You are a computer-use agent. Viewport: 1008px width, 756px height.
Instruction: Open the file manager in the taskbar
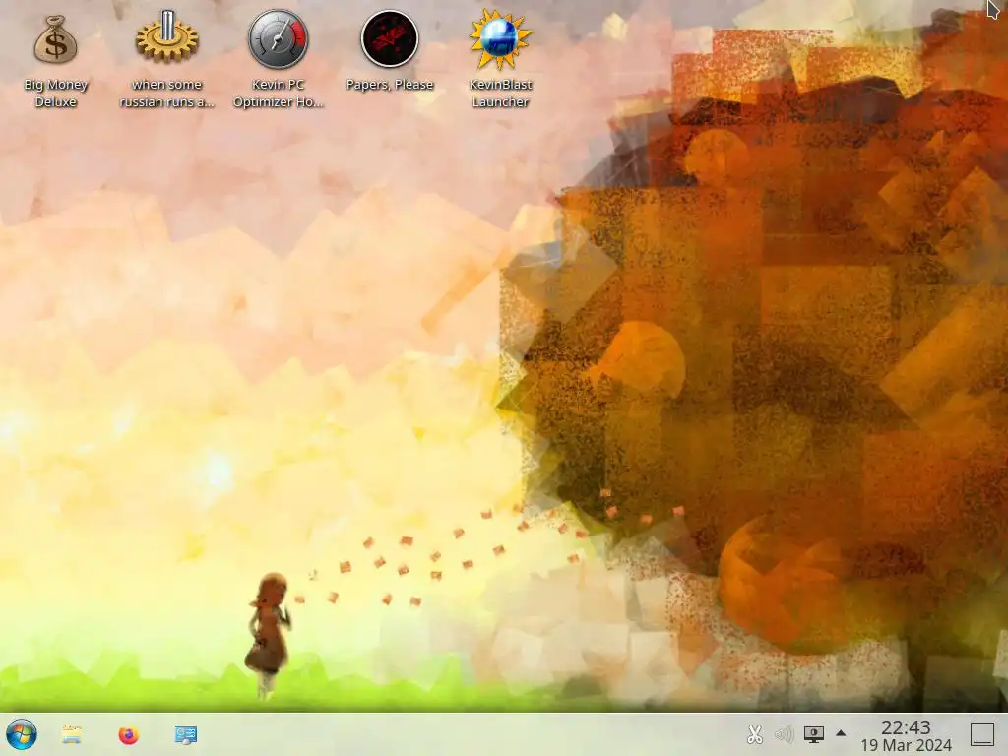click(x=72, y=734)
